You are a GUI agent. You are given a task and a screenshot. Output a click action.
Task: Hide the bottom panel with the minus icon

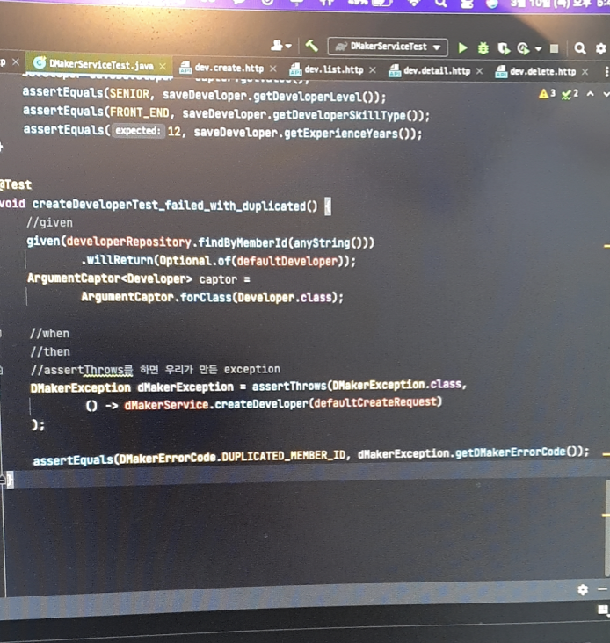tap(603, 589)
